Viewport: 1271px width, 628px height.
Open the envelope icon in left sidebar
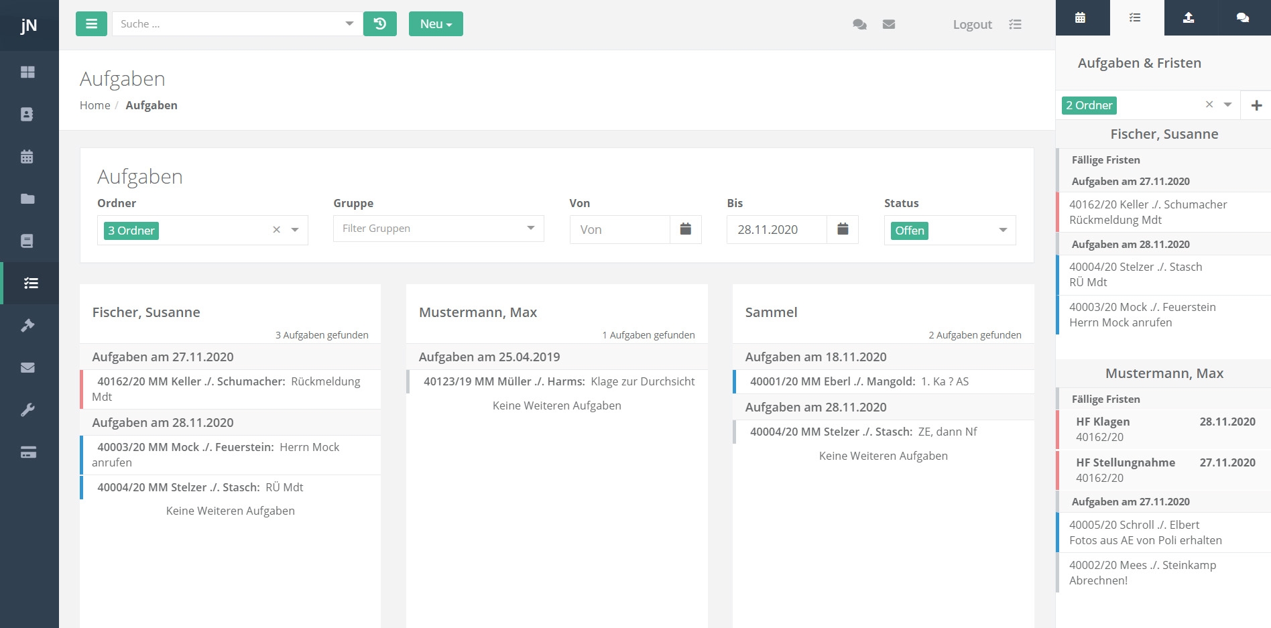[27, 368]
